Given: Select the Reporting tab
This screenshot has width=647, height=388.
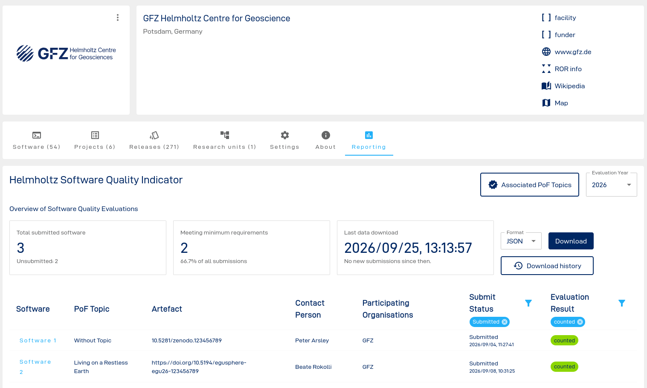Looking at the screenshot, I should (369, 141).
